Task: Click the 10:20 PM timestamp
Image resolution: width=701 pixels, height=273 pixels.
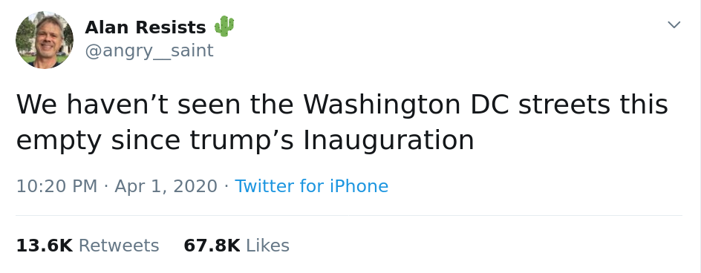Action: [56, 186]
